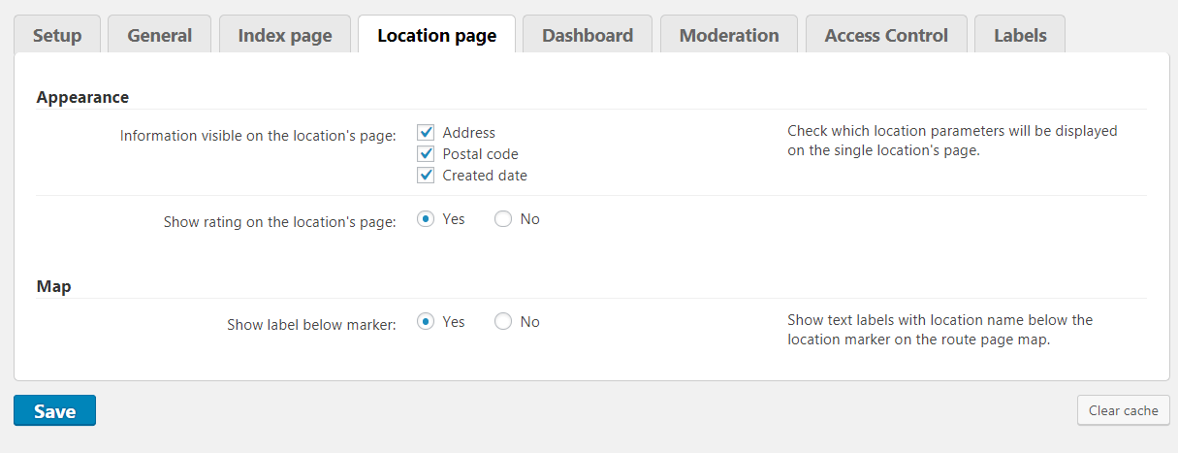Viewport: 1178px width, 453px height.
Task: Open the Dashboard tab
Action: coord(588,36)
